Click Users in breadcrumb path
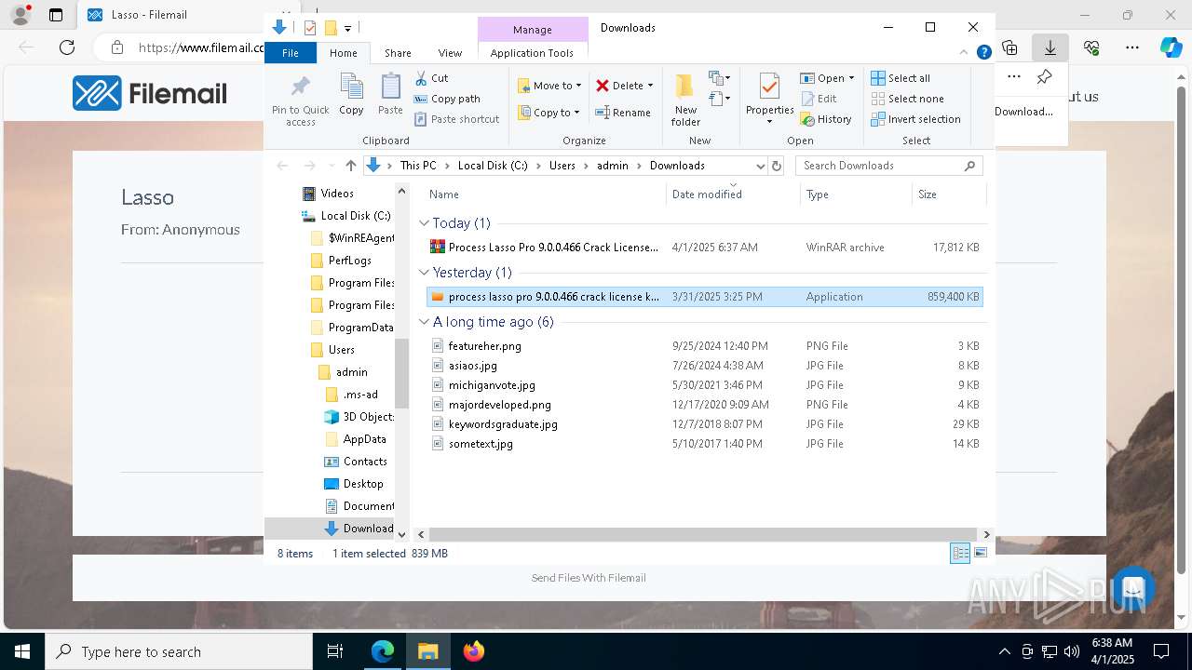The image size is (1192, 670). coord(562,166)
